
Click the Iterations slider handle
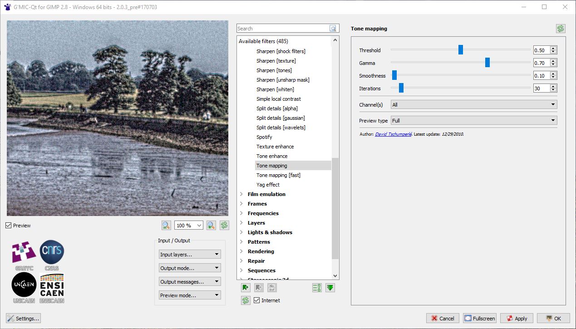point(401,88)
